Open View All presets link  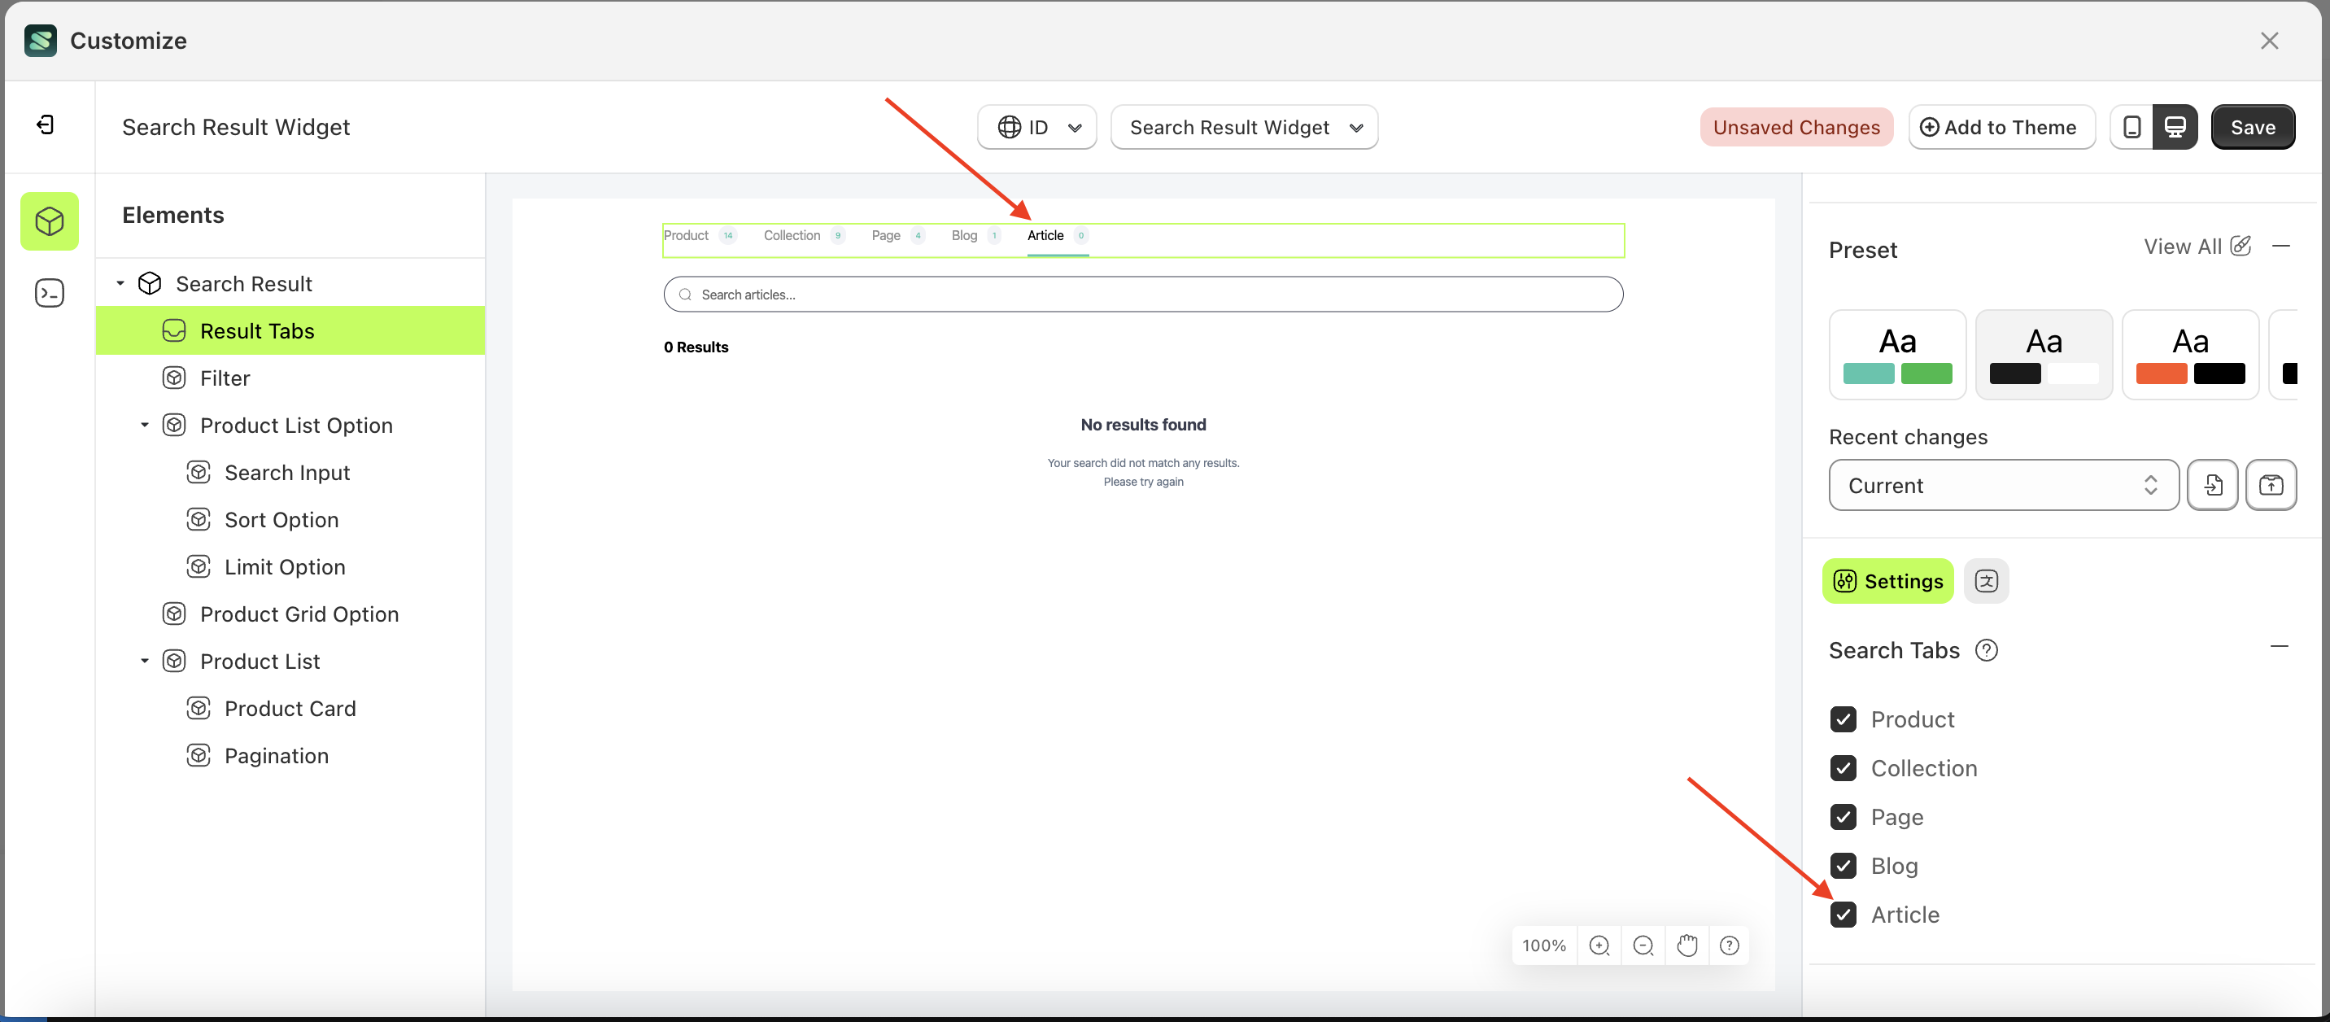point(2184,245)
